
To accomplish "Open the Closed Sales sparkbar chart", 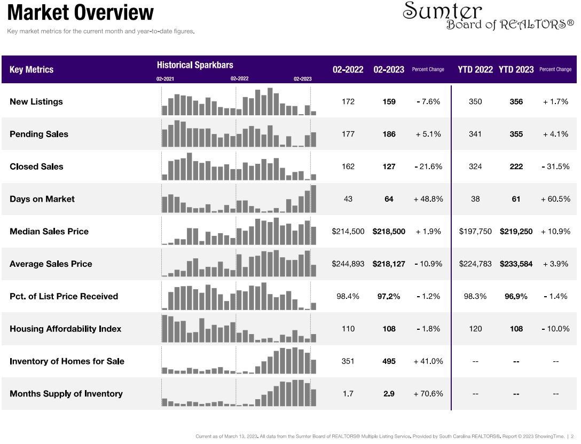I will point(239,167).
